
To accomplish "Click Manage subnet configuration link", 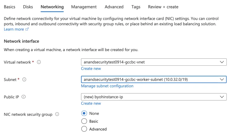I will point(107,86).
